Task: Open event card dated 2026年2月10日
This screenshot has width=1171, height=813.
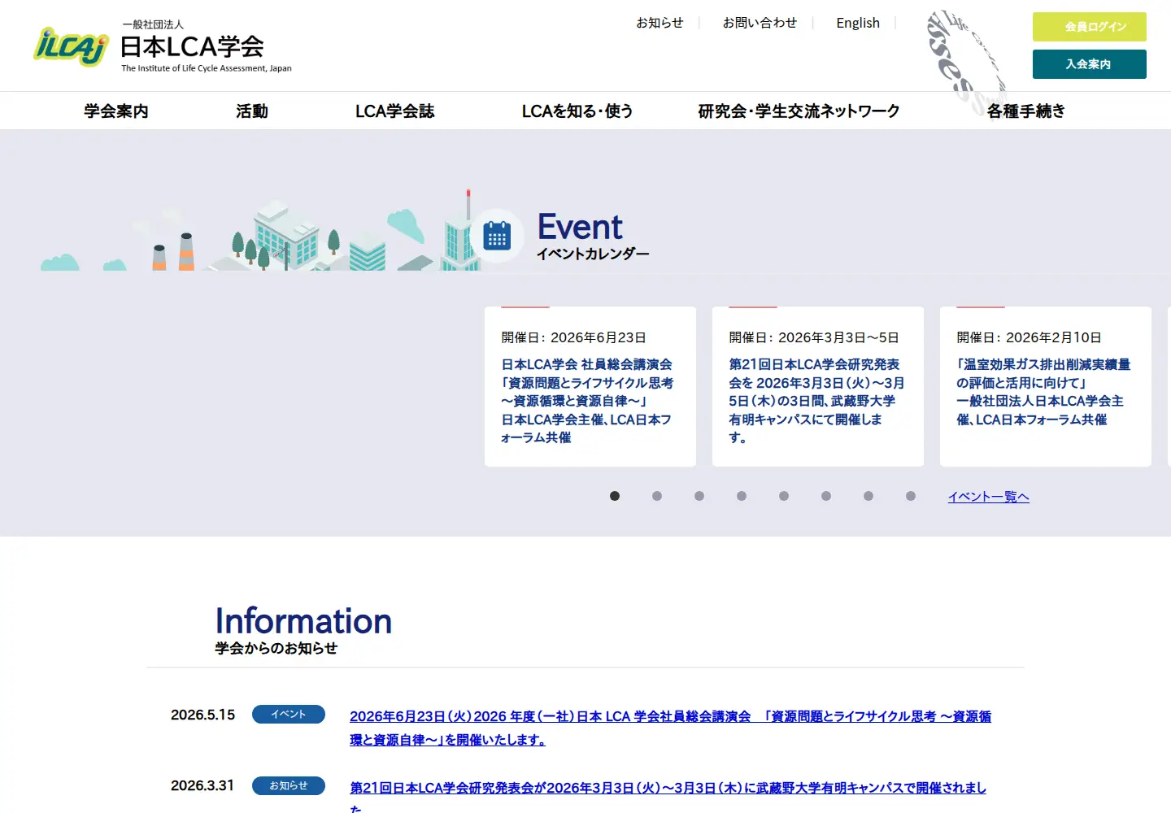Action: [1046, 386]
